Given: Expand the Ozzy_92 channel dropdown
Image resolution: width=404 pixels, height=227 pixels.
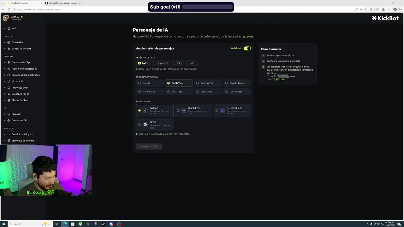Looking at the screenshot, I should pyautogui.click(x=42, y=18).
